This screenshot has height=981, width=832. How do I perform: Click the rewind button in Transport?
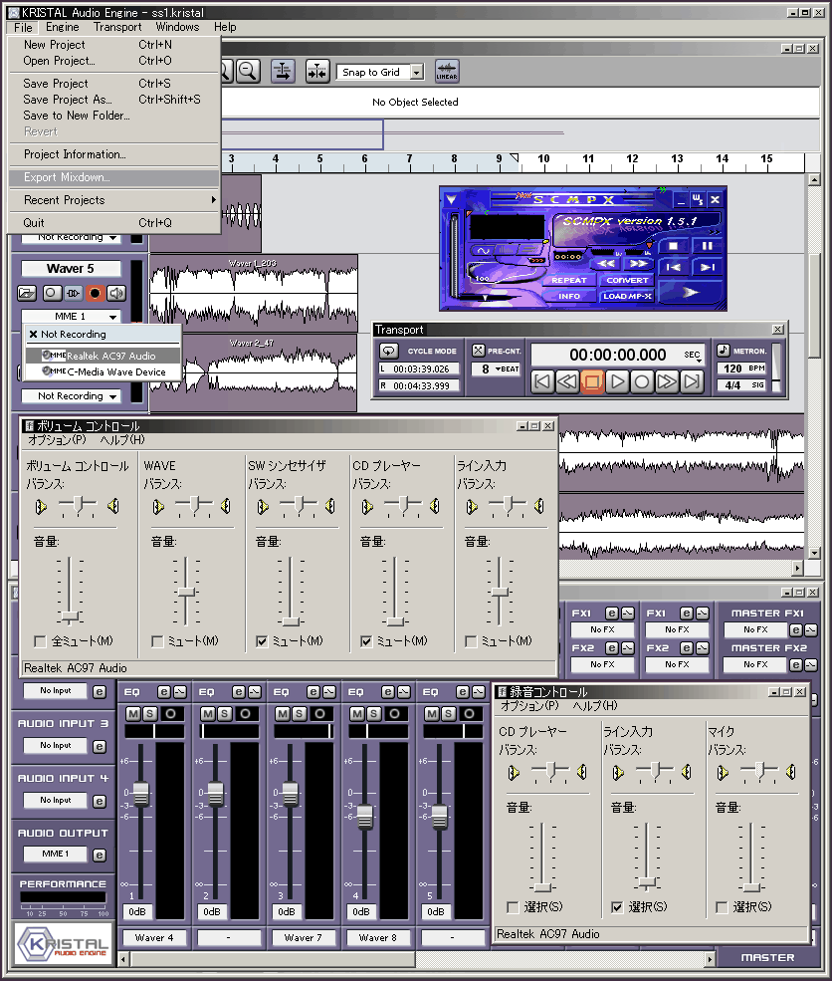tap(566, 381)
